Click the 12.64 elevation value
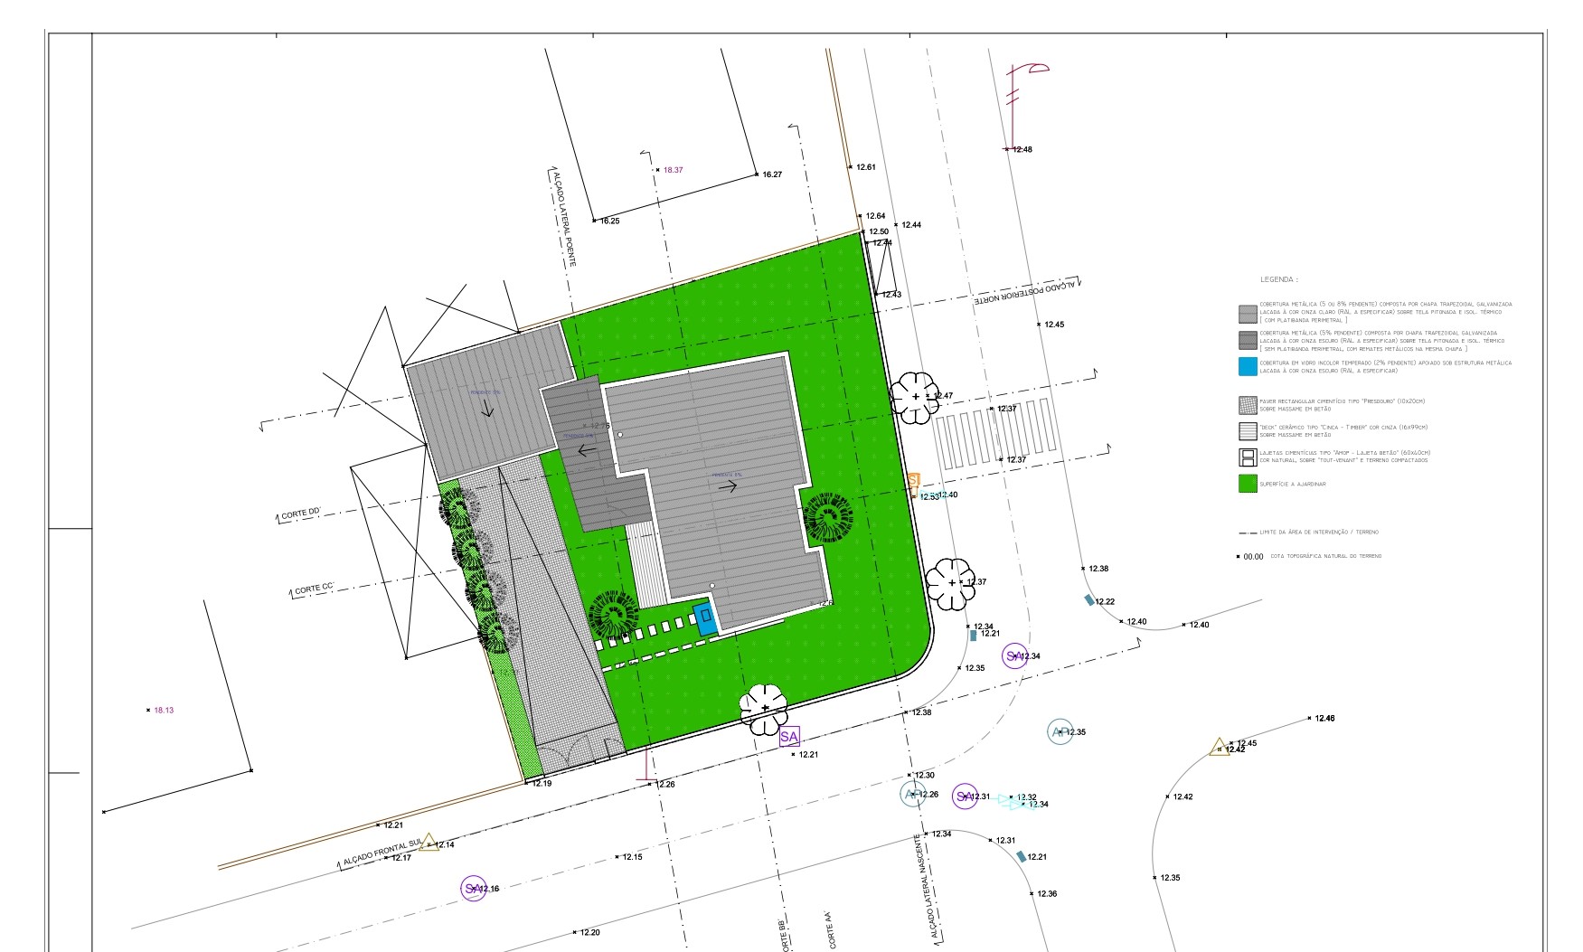This screenshot has height=952, width=1583. (875, 216)
